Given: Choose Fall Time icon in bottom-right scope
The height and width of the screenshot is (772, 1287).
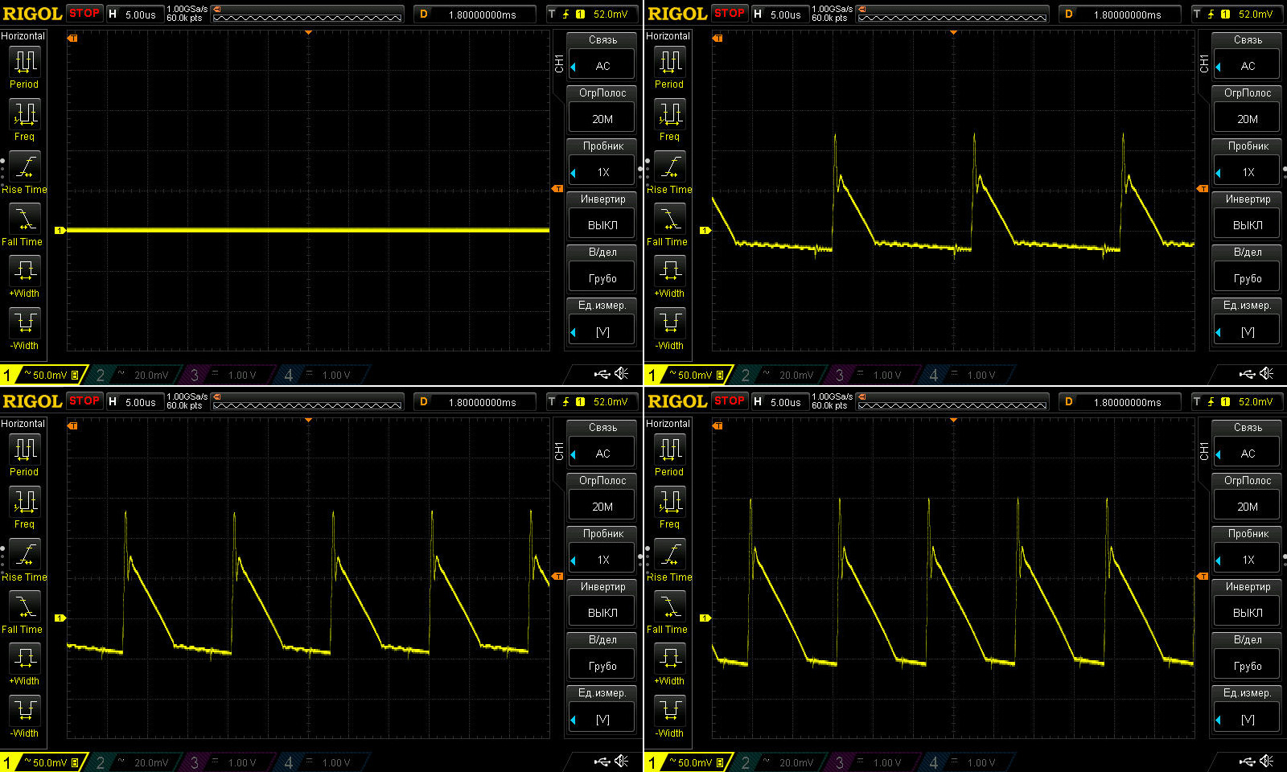Looking at the screenshot, I should coord(670,606).
